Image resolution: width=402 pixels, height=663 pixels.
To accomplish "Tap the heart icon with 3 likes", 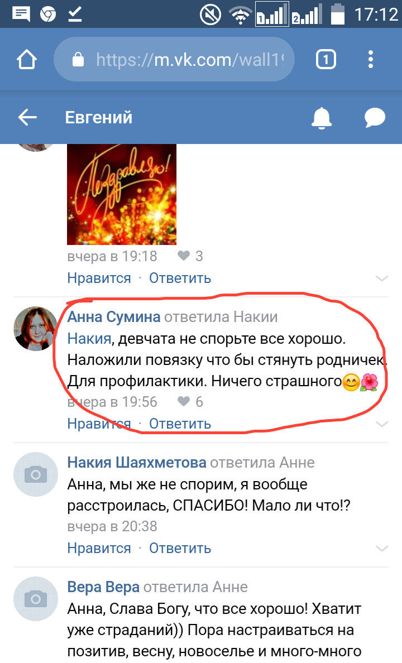I will point(184,256).
